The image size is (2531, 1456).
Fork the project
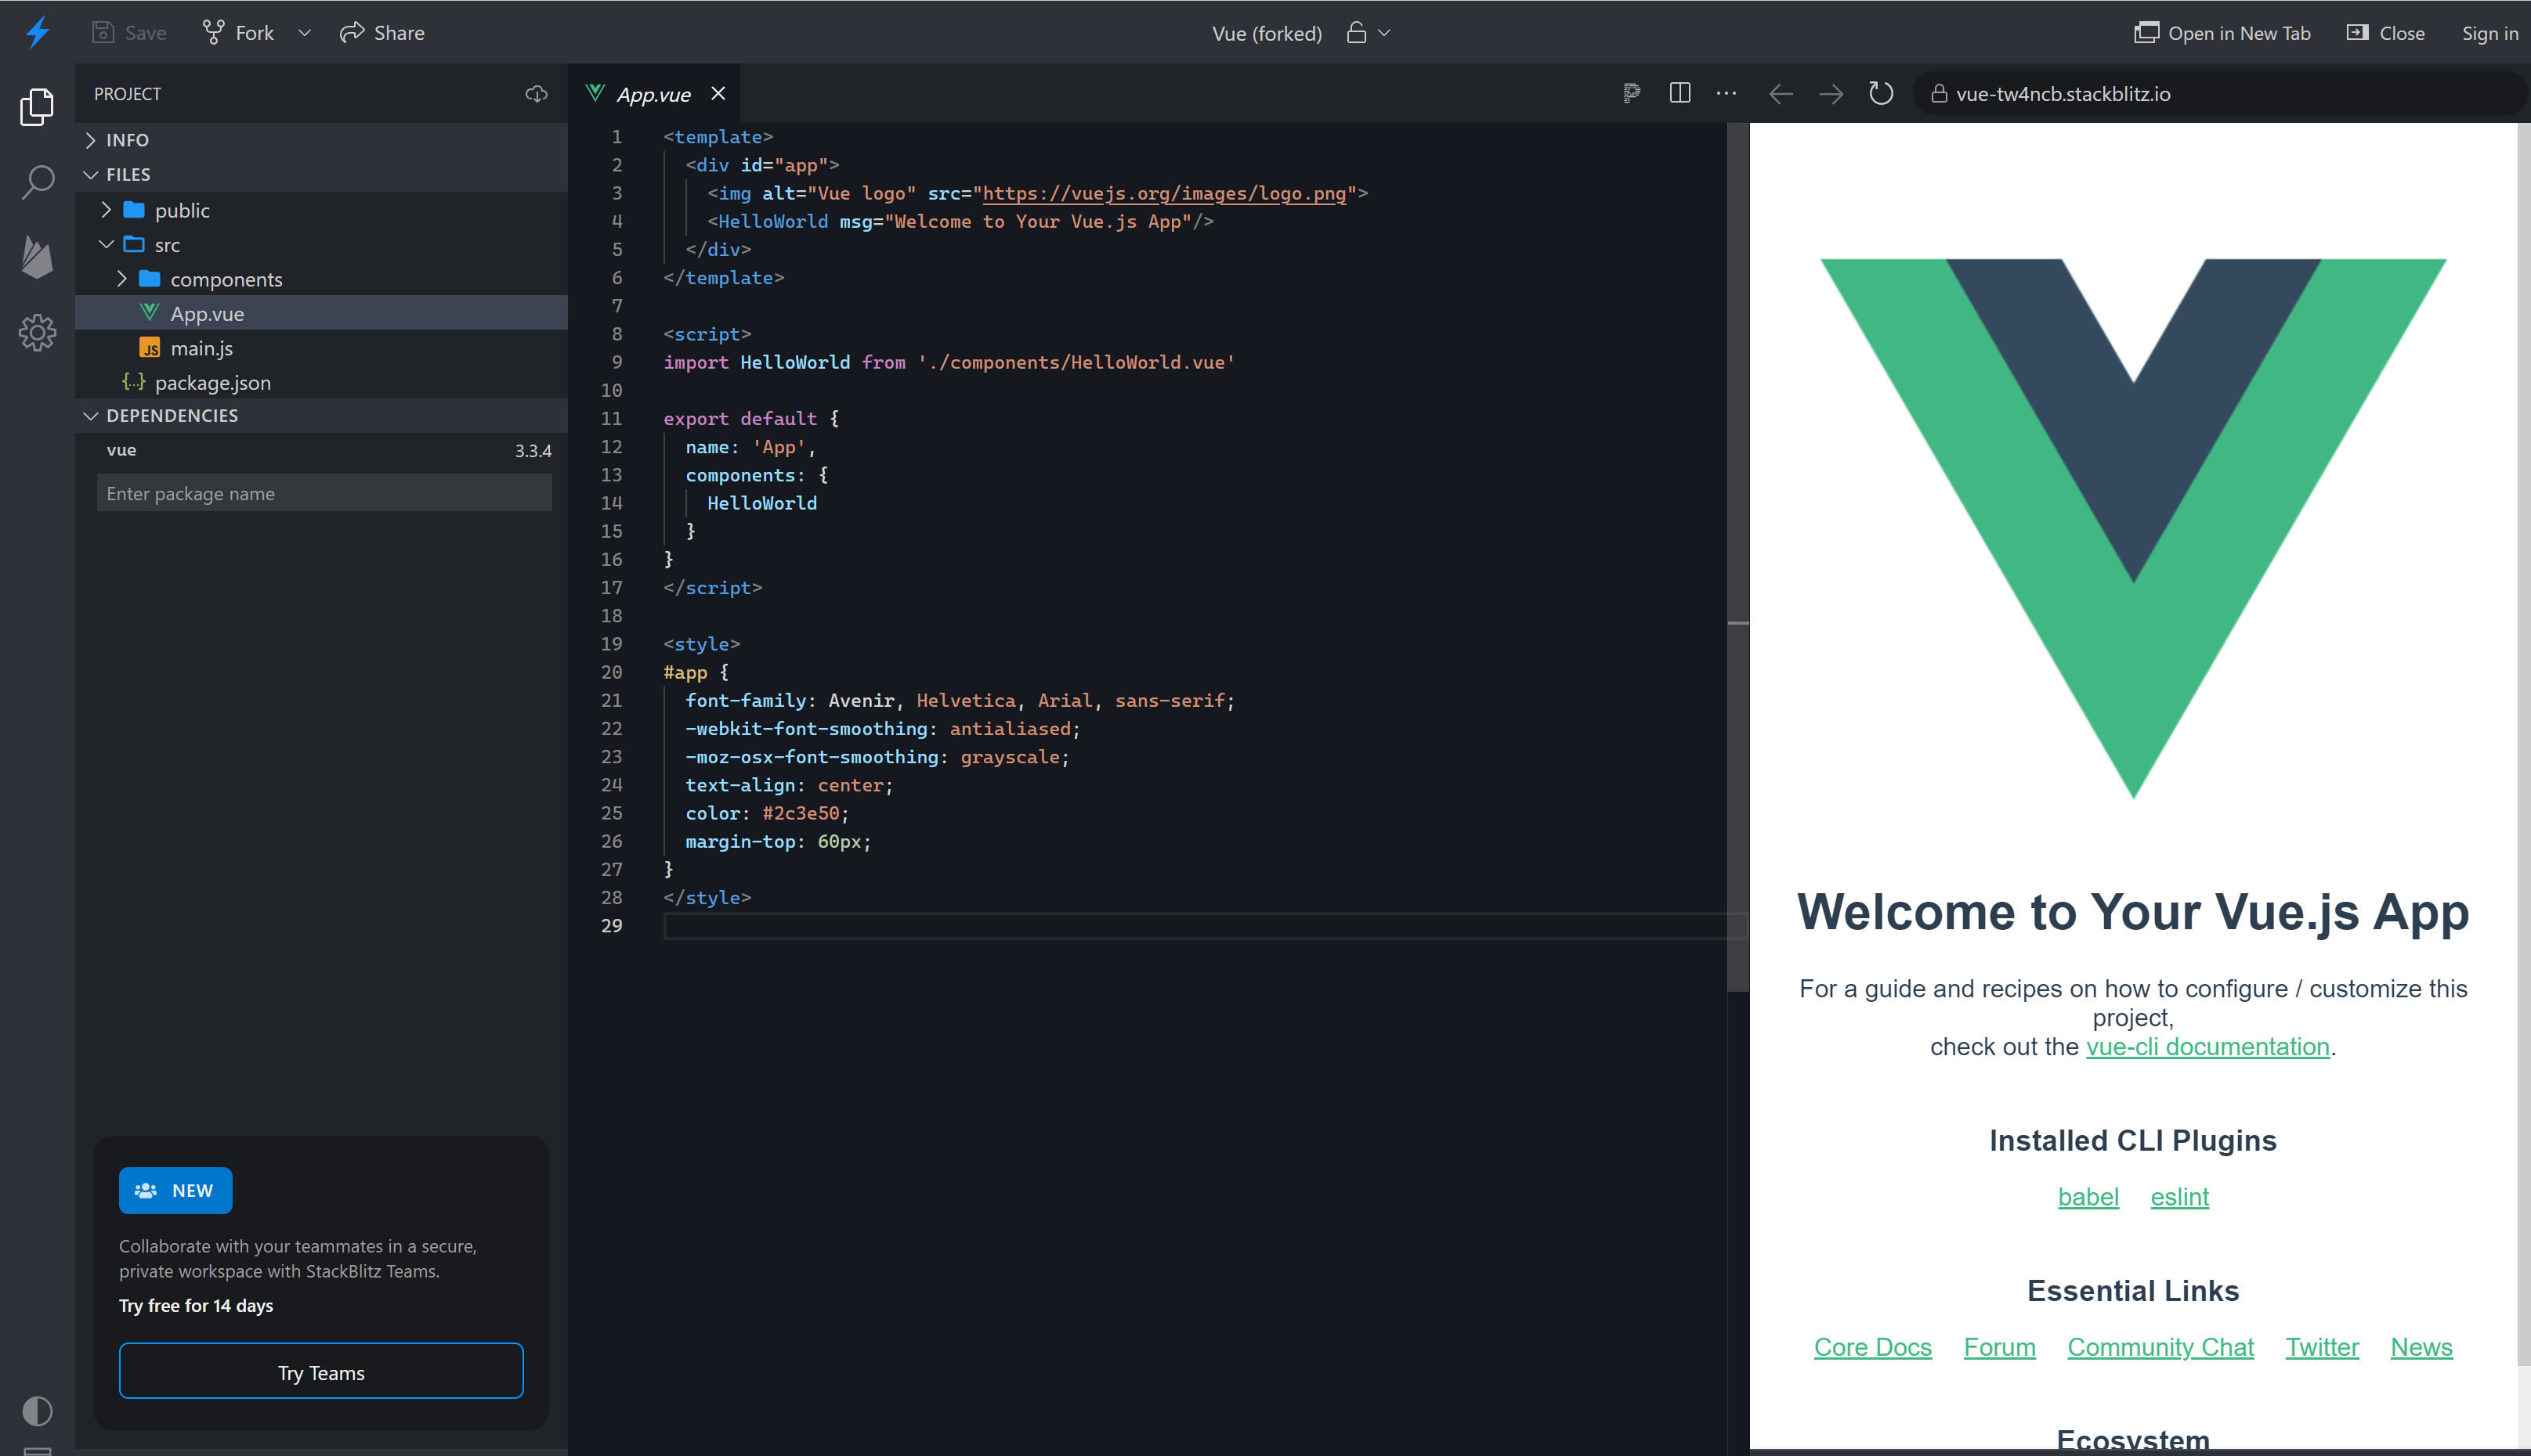(x=238, y=33)
